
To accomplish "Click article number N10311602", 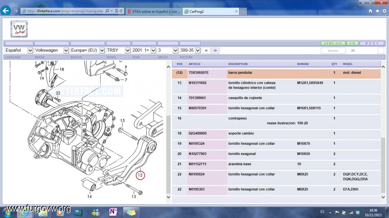I will (197, 83).
